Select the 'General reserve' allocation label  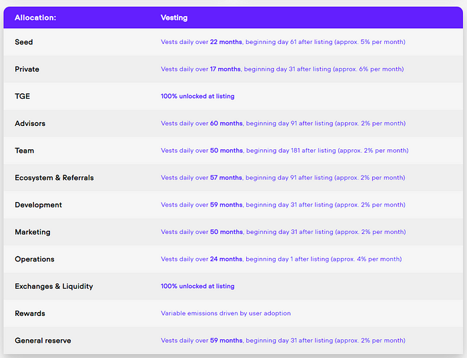(x=43, y=341)
